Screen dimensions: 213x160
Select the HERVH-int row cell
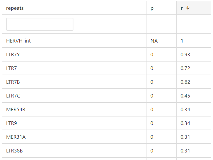coord(18,41)
